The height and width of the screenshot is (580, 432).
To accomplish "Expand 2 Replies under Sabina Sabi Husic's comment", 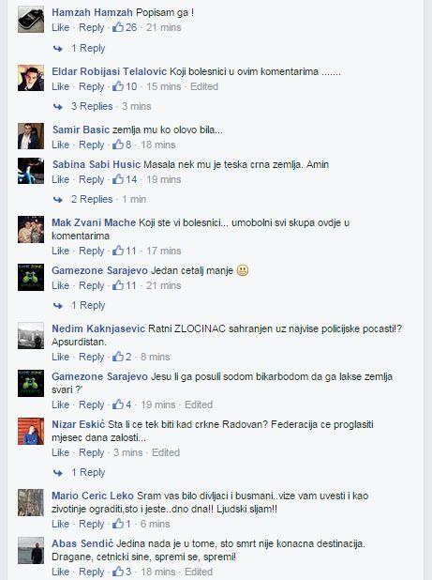I will click(92, 199).
